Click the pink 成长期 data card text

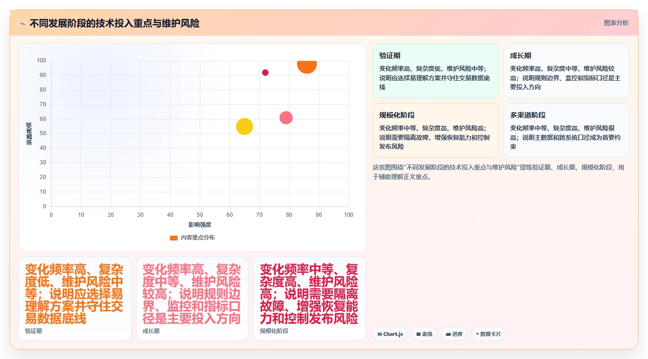pyautogui.click(x=192, y=294)
